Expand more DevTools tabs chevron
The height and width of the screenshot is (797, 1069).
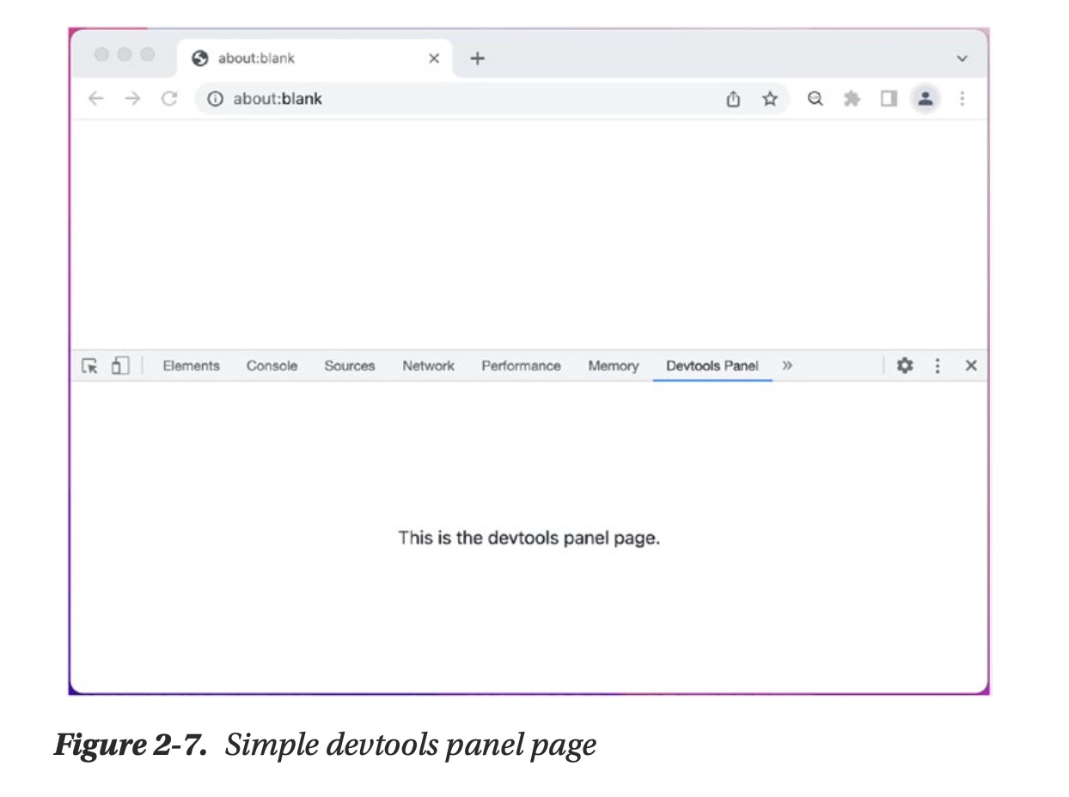[787, 366]
